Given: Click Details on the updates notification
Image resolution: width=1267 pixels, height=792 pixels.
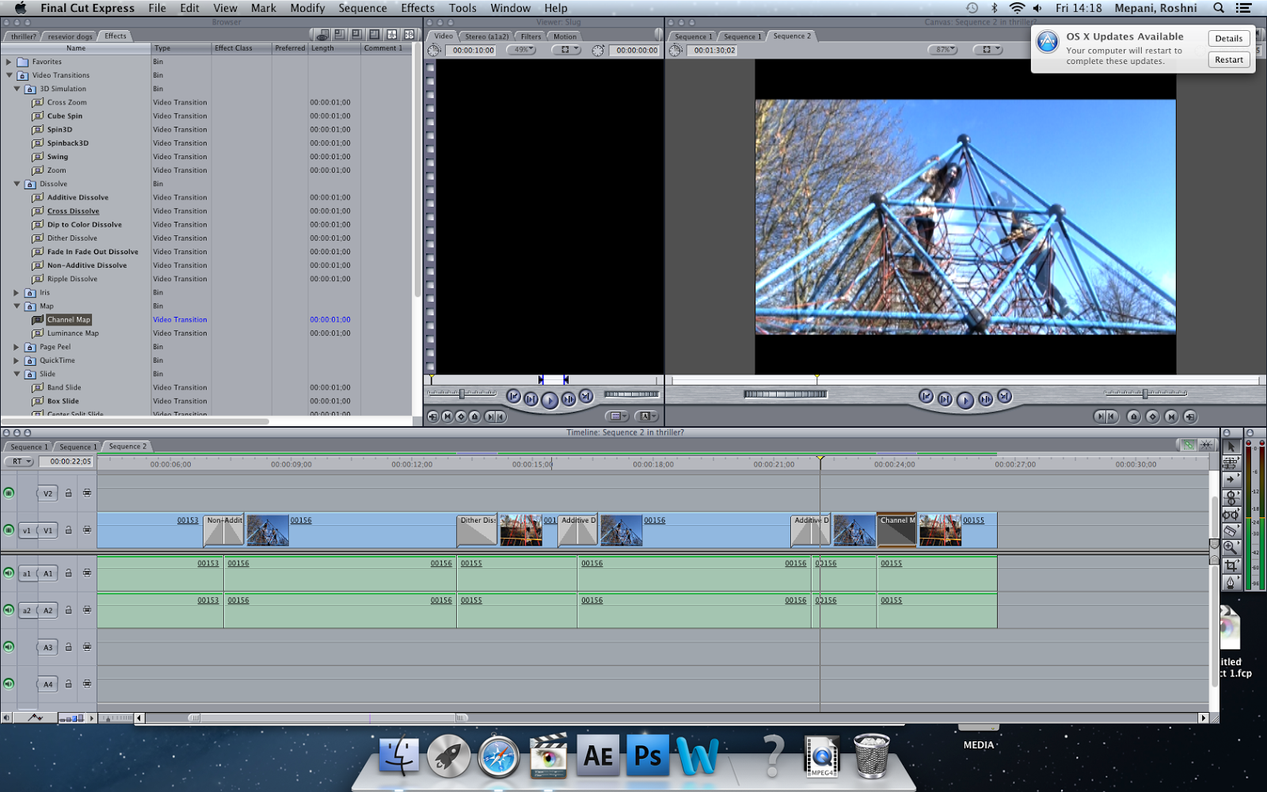Looking at the screenshot, I should [x=1229, y=38].
